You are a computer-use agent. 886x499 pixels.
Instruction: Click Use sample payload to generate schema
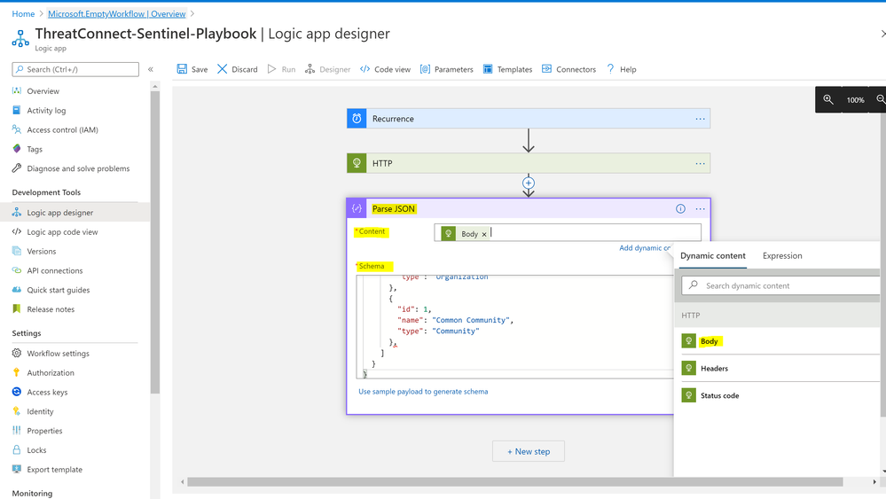[x=423, y=391]
